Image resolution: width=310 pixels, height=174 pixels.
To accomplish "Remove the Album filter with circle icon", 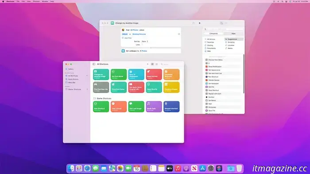I will pyautogui.click(x=179, y=34).
